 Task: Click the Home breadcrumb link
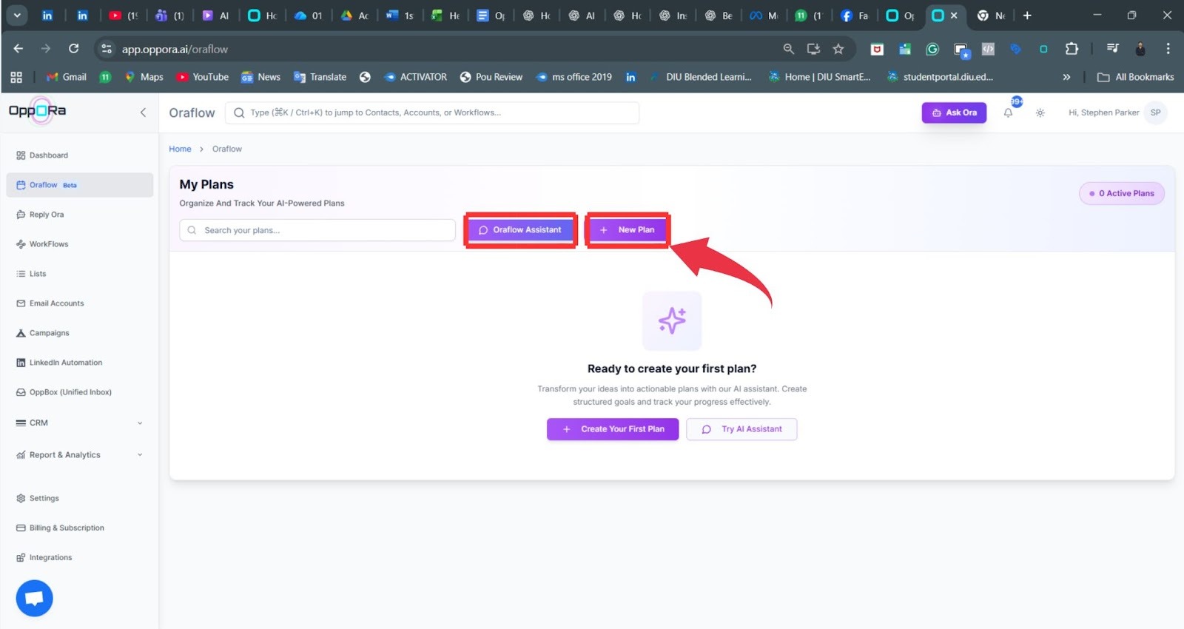pos(180,149)
